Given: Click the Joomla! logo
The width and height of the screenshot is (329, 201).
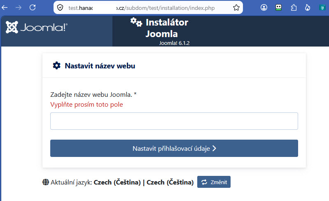Looking at the screenshot, I should point(37,27).
